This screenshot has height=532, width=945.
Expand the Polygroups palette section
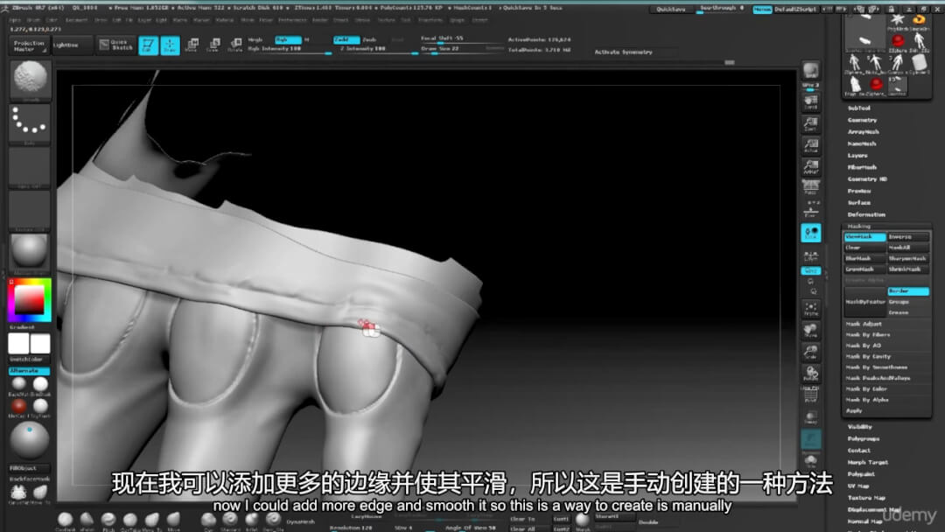(x=864, y=438)
